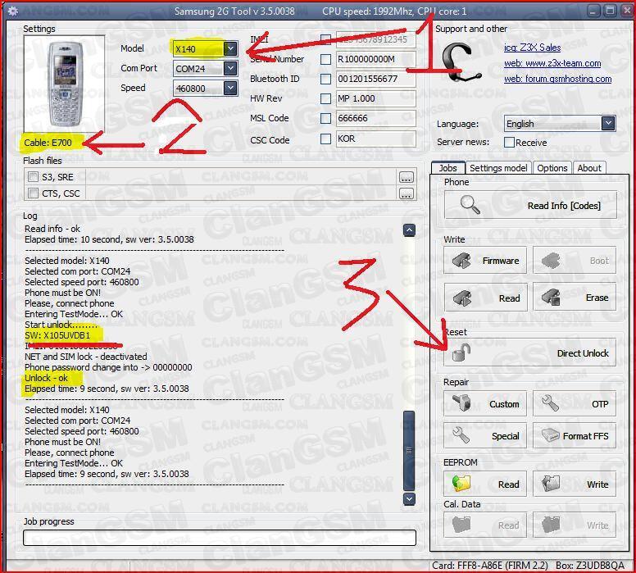Click the Direct Unlock padlock icon
Image resolution: width=636 pixels, height=573 pixels.
click(x=461, y=352)
